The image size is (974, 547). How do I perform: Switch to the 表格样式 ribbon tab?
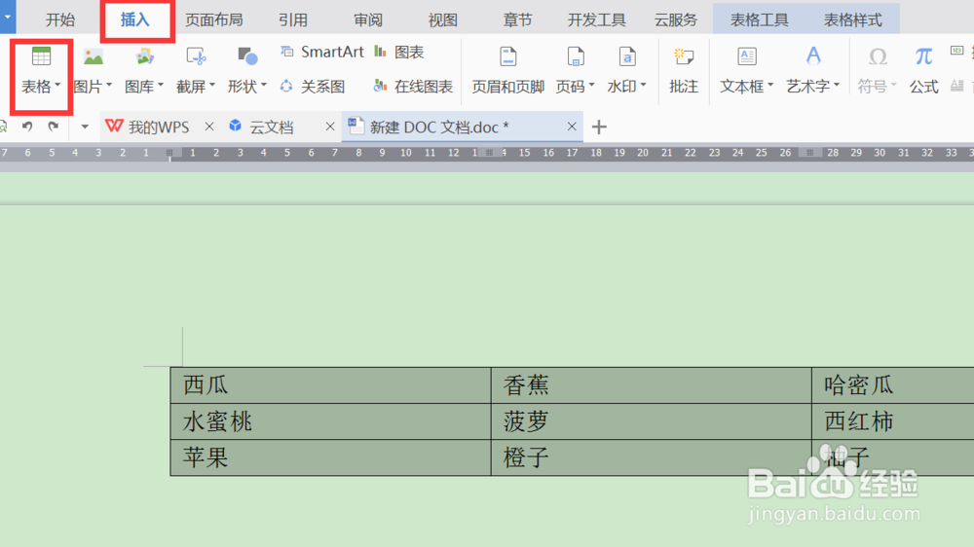coord(853,19)
